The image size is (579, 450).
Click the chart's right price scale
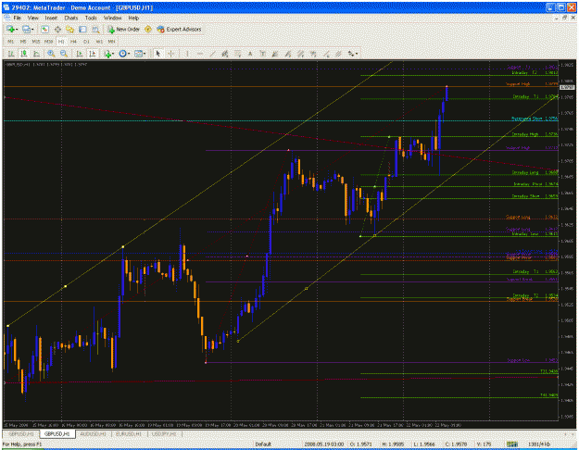pos(568,240)
